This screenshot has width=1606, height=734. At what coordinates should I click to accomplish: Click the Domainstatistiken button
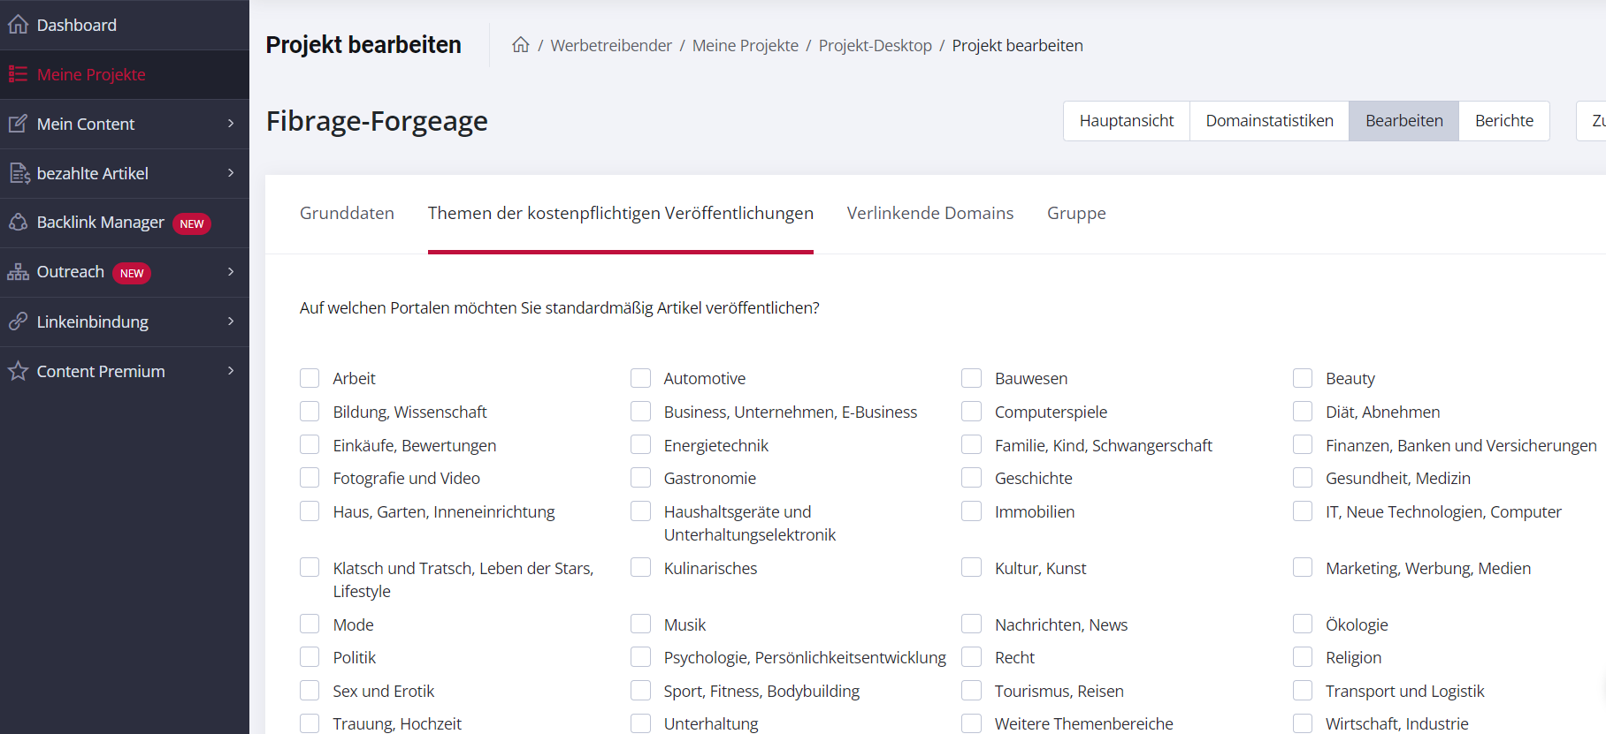(1270, 121)
